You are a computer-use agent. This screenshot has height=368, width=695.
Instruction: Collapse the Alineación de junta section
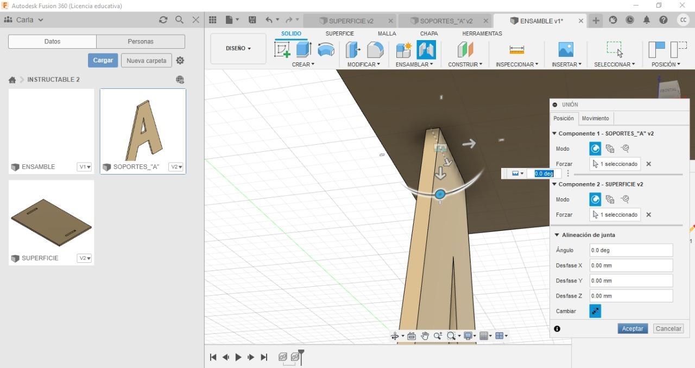click(557, 235)
